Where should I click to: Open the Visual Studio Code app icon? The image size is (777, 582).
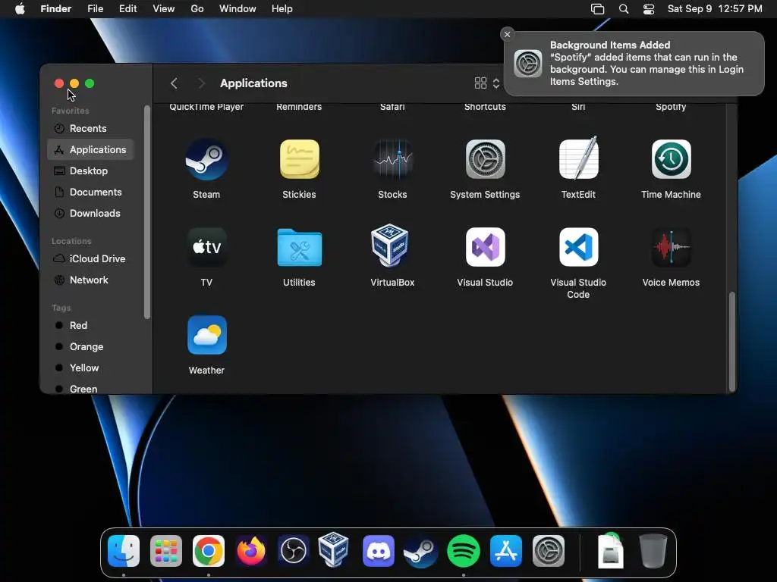[x=578, y=247]
